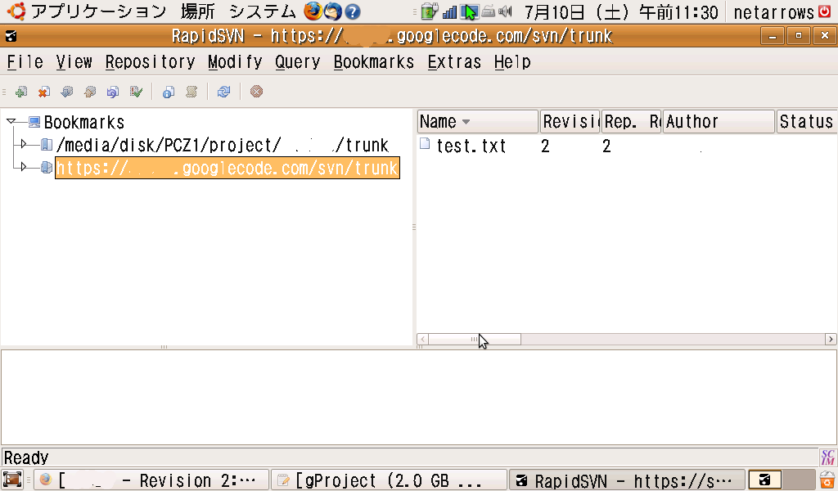Click the Revert toolbar icon with purple arrow
Viewport: 838px width, 491px height.
(x=113, y=92)
